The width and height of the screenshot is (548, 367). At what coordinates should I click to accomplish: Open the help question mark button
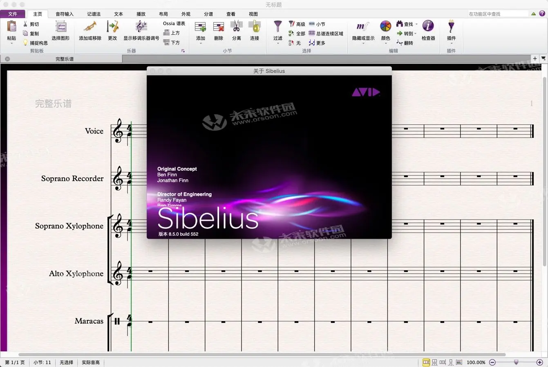tap(542, 14)
